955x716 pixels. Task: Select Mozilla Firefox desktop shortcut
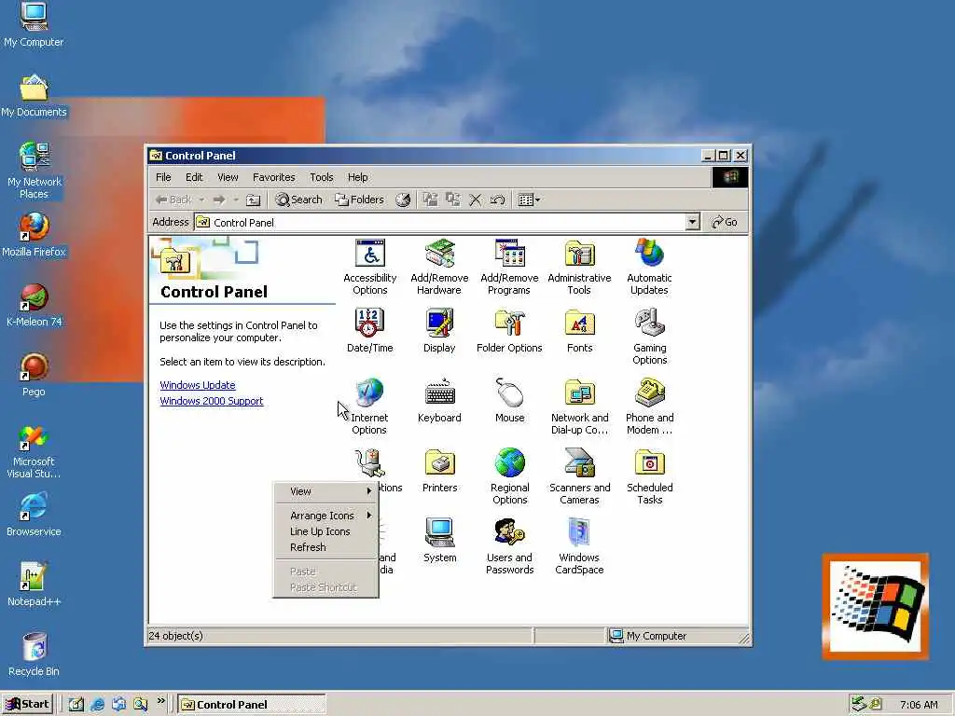coord(34,235)
